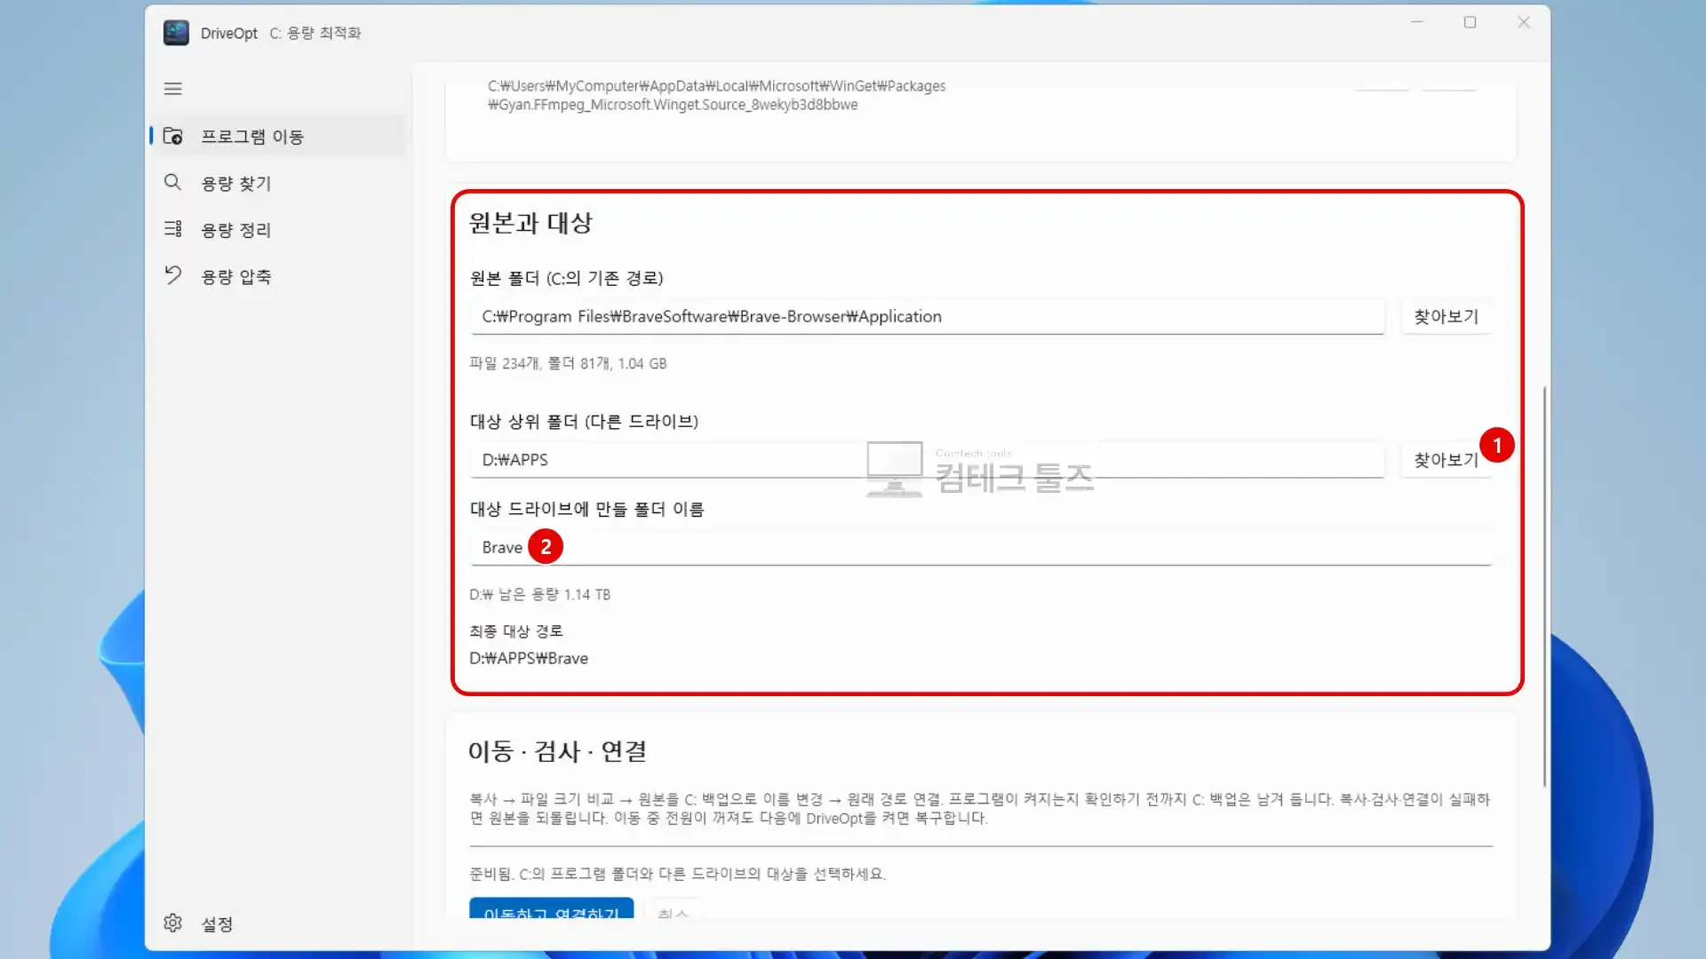Click 찾아보기 next to D:\APPS field
Viewport: 1706px width, 959px height.
(x=1446, y=460)
